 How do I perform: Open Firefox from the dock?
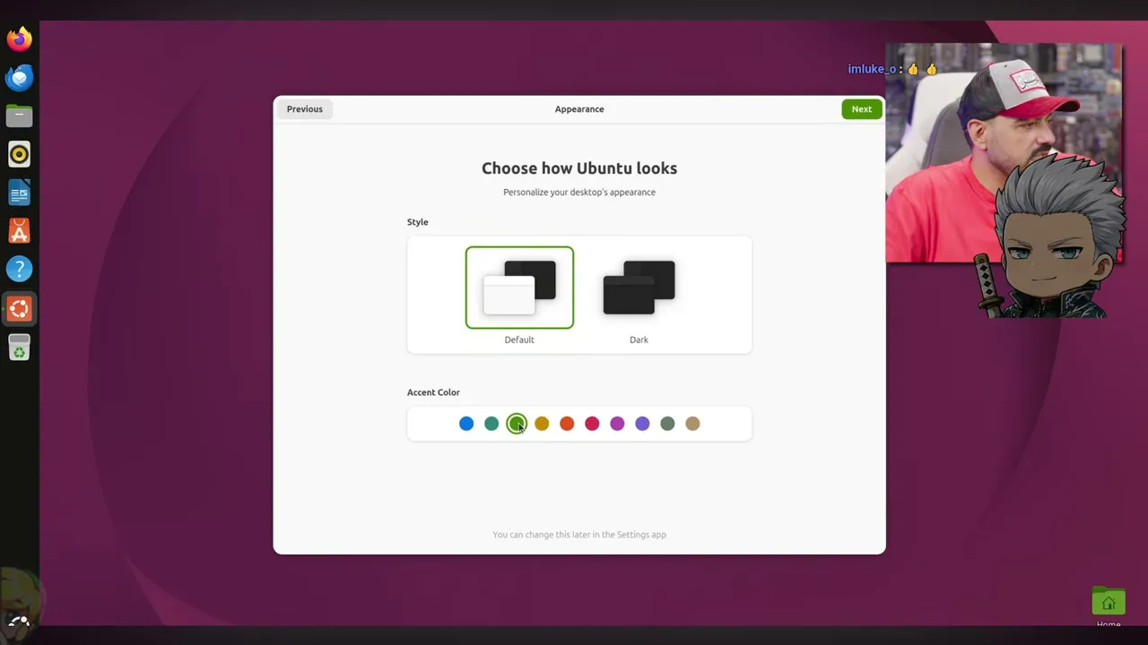point(19,39)
